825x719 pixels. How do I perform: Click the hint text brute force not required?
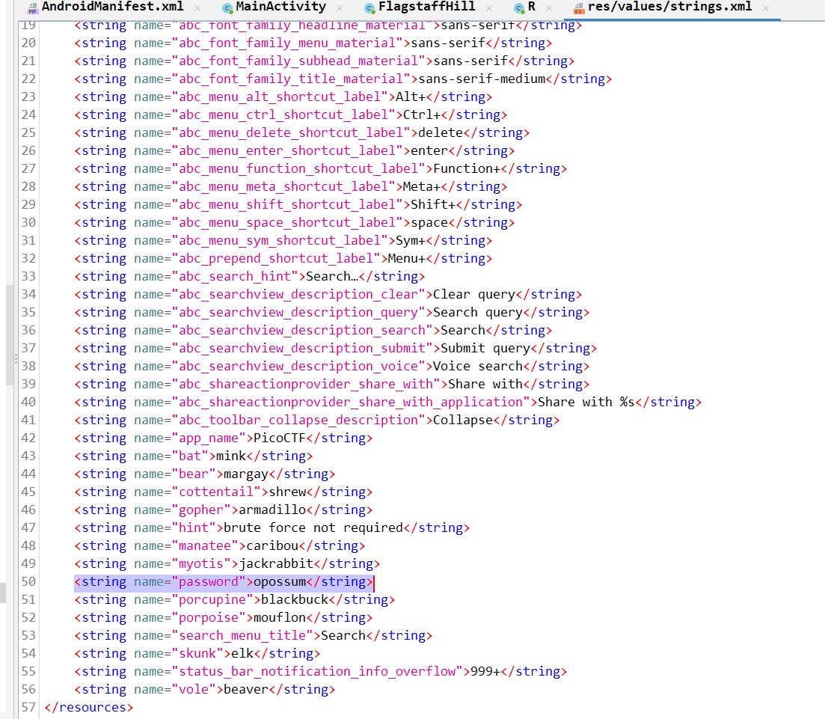click(x=320, y=527)
